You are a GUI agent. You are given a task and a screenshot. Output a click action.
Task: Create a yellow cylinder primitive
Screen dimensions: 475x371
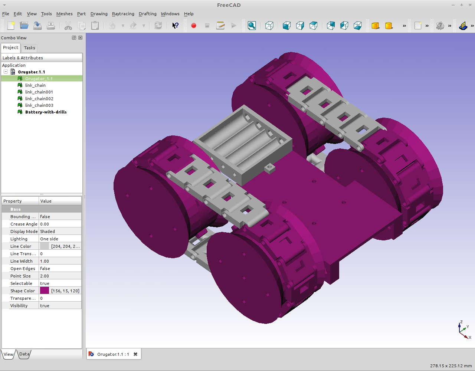click(x=389, y=26)
